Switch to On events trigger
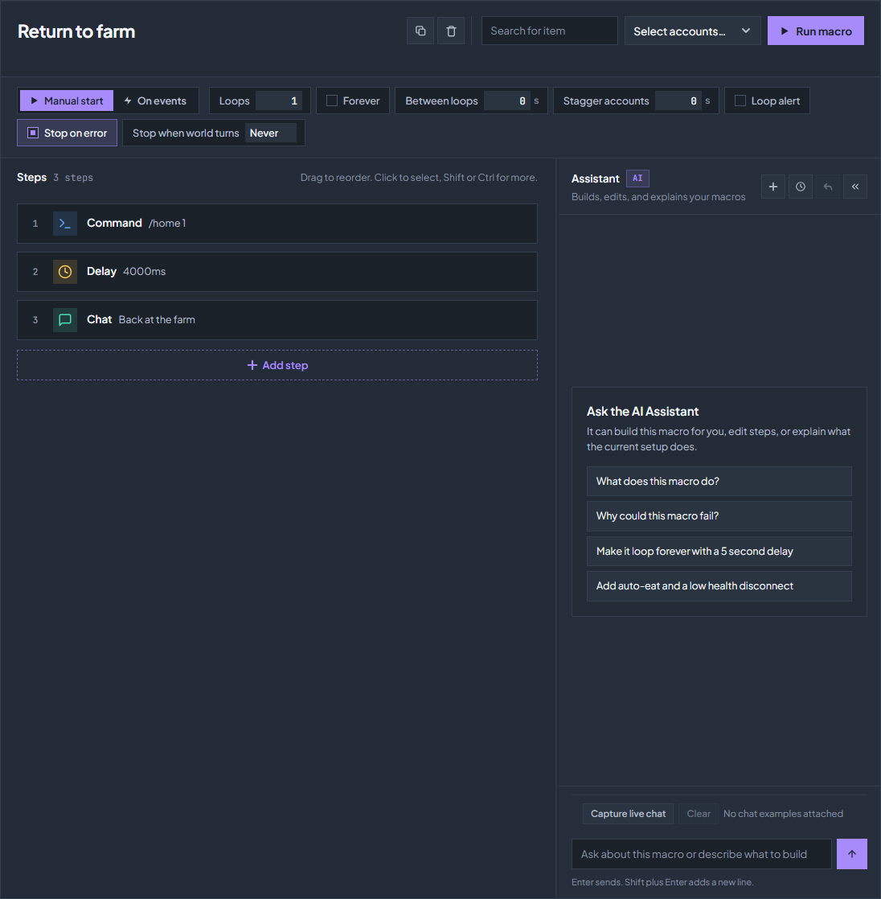 (155, 101)
